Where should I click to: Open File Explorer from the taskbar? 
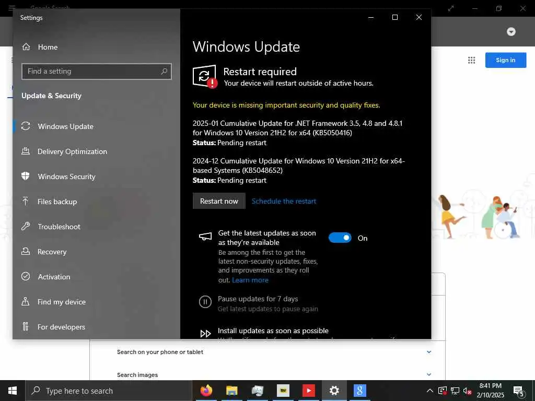(231, 391)
